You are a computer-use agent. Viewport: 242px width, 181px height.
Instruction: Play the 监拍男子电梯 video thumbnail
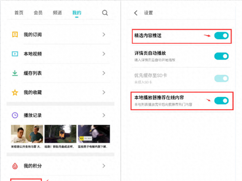pos(94,134)
